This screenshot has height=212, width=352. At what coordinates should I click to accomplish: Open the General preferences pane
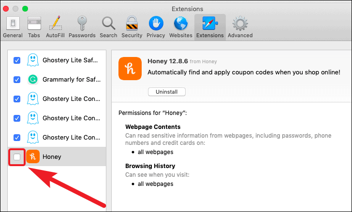point(13,27)
